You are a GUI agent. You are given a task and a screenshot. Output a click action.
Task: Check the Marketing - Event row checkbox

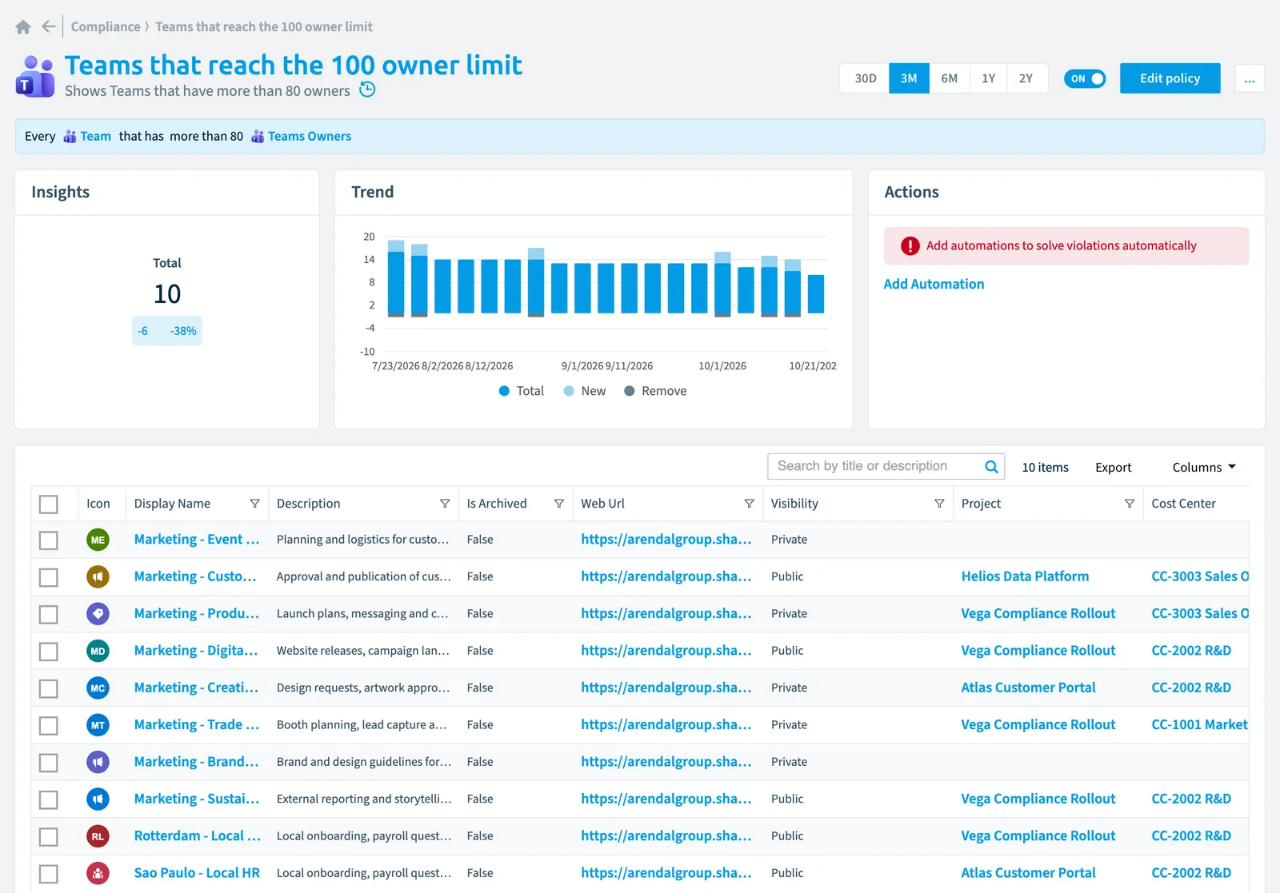click(49, 540)
